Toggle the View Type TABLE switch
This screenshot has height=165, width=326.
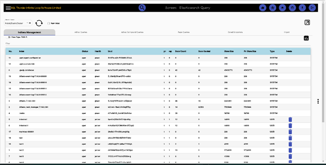[x=8, y=37]
